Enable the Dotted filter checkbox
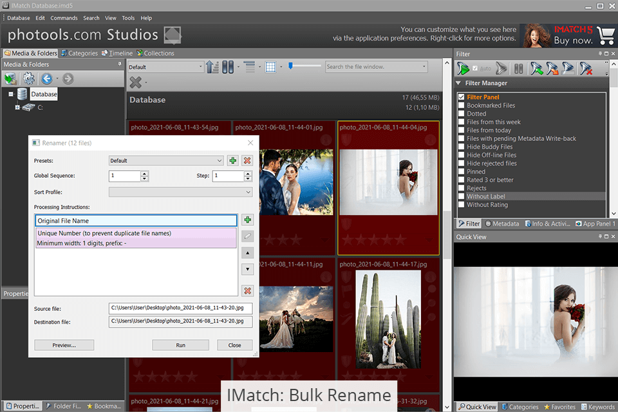This screenshot has width=618, height=412. click(461, 113)
